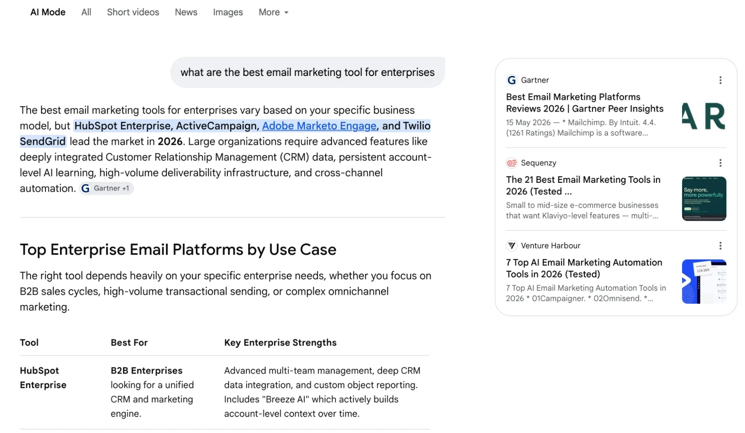This screenshot has height=433, width=745.
Task: Open the Short videos tab
Action: click(x=133, y=12)
